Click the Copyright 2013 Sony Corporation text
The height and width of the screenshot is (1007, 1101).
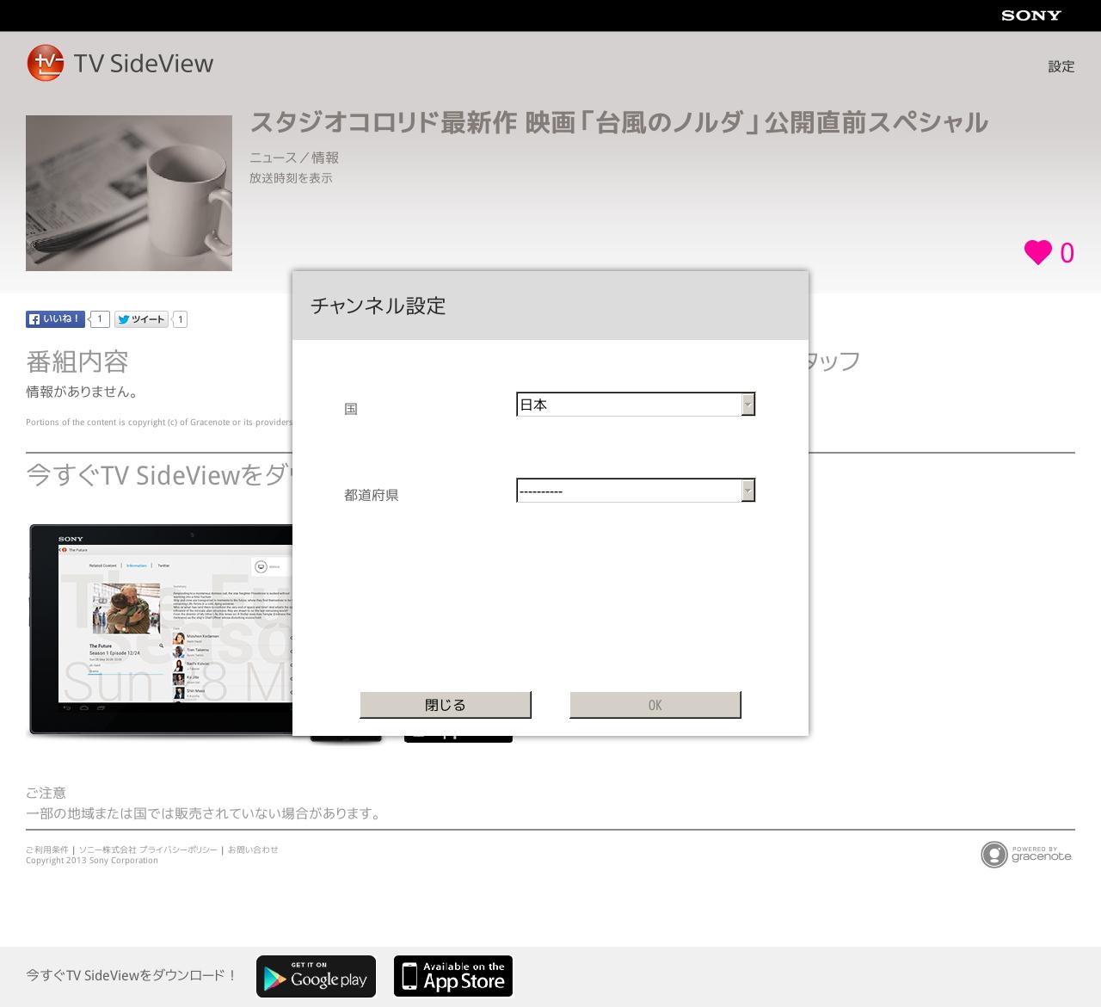click(92, 861)
